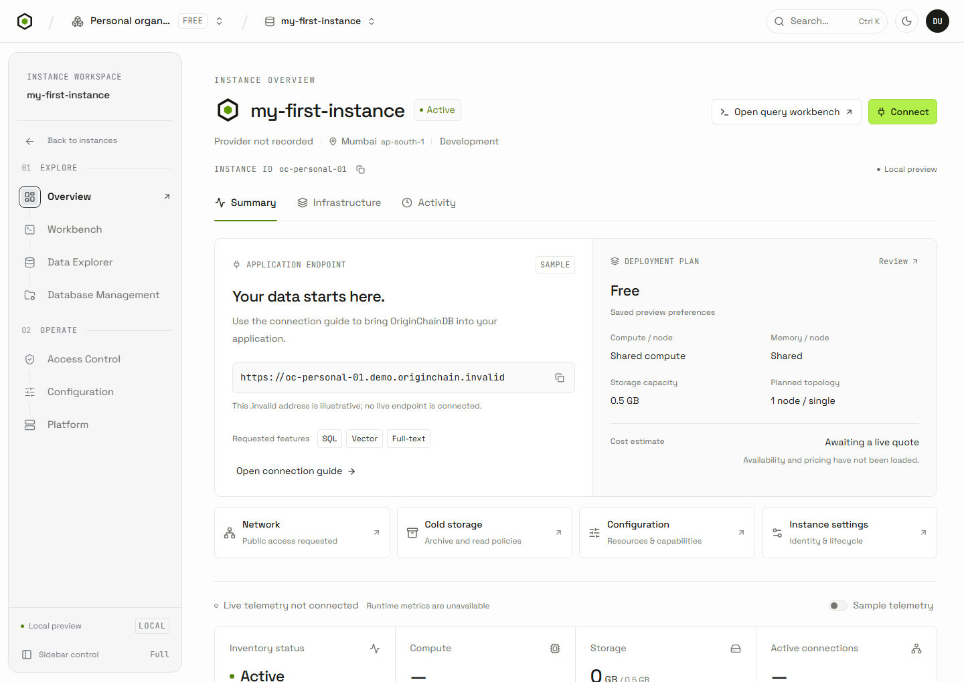Viewport: 964px width, 682px height.
Task: Toggle dark mode with the moon icon
Action: pos(906,21)
